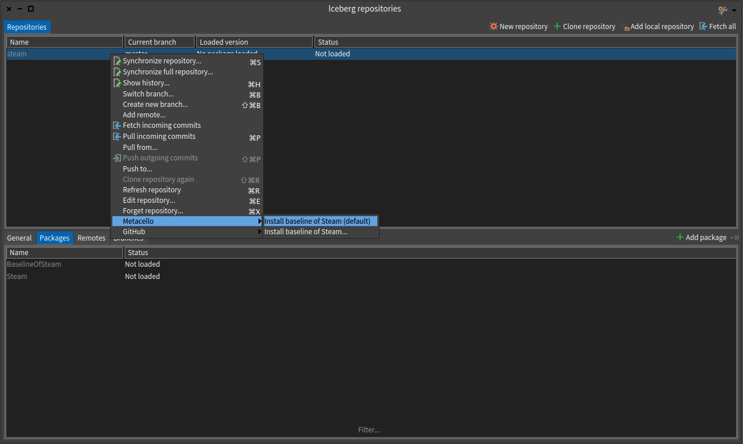Click the Pull incoming commits arrow icon
The image size is (743, 444).
[117, 137]
